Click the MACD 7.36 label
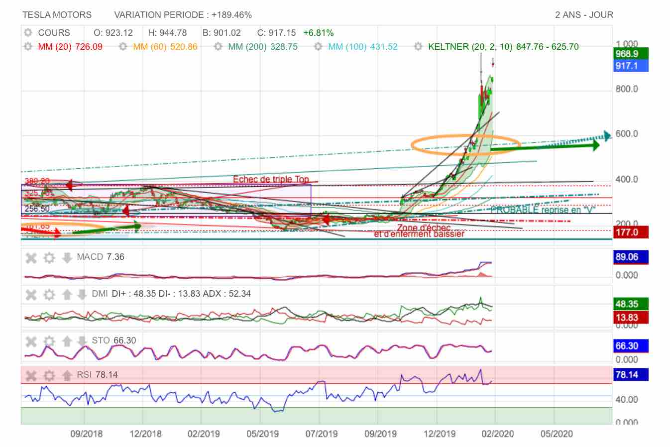Viewport: 670px width, 447px height. [101, 257]
